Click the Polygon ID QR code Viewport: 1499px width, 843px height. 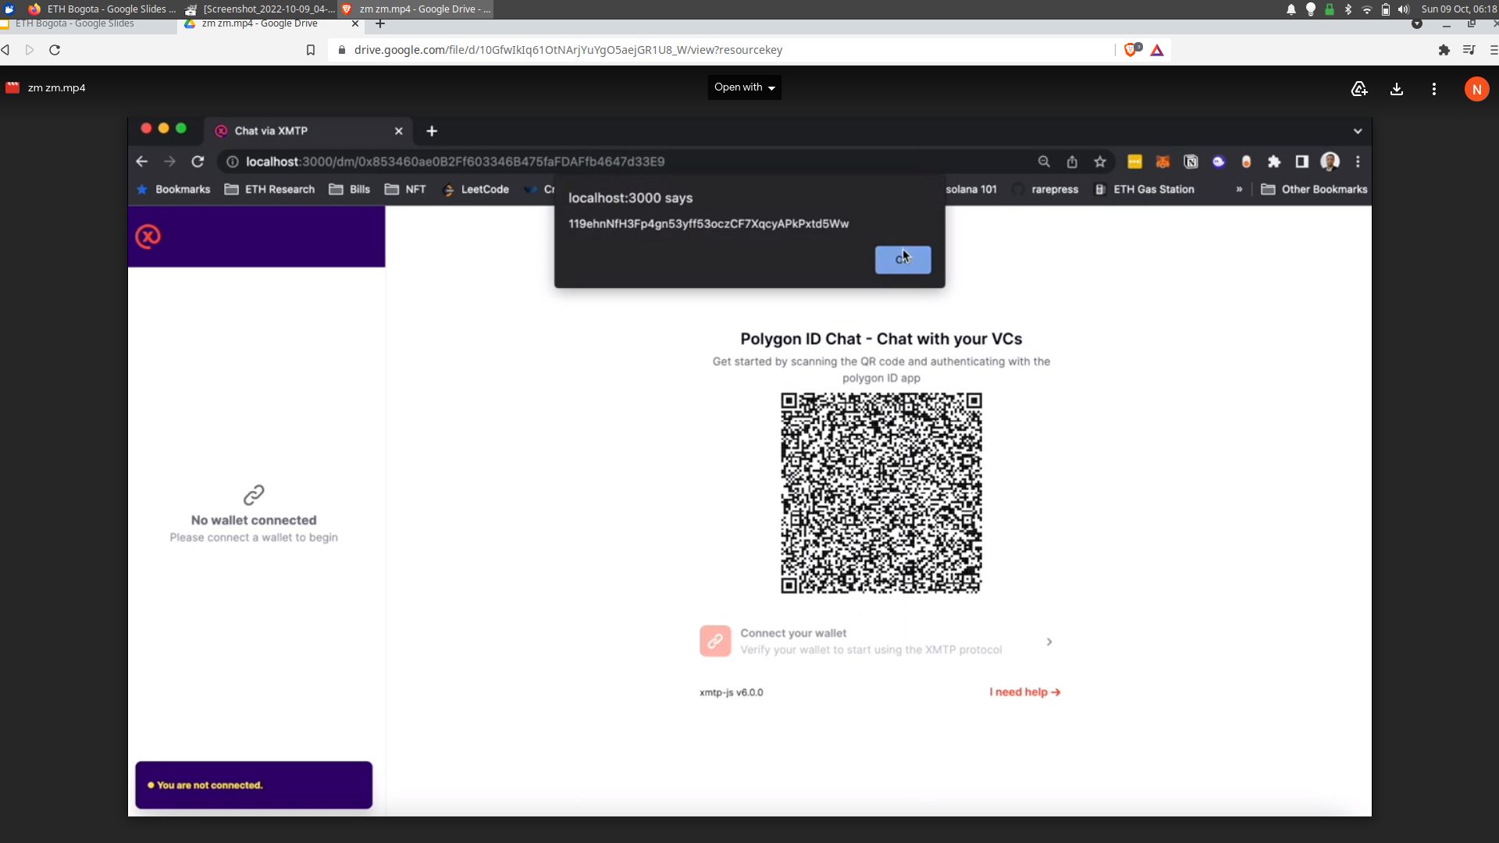coord(881,493)
